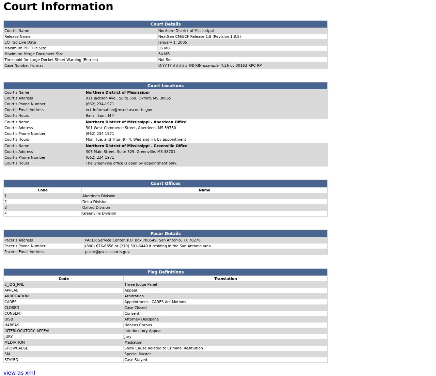Select the pacer@psc.uscourts.gov email address
Viewport: 436px width, 376px height.
coord(107,252)
